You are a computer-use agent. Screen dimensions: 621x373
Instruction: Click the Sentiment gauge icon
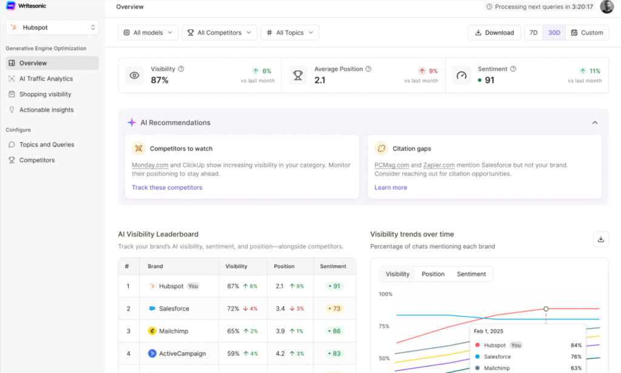(462, 75)
